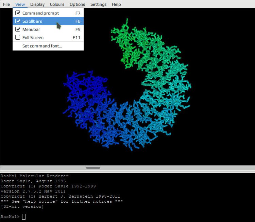Screen dimensions: 255x222
Task: Enable the Full Screen checkbox
Action: (18, 38)
